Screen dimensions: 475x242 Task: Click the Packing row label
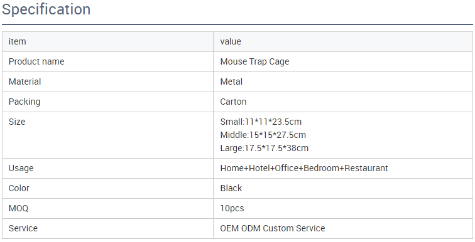click(25, 102)
